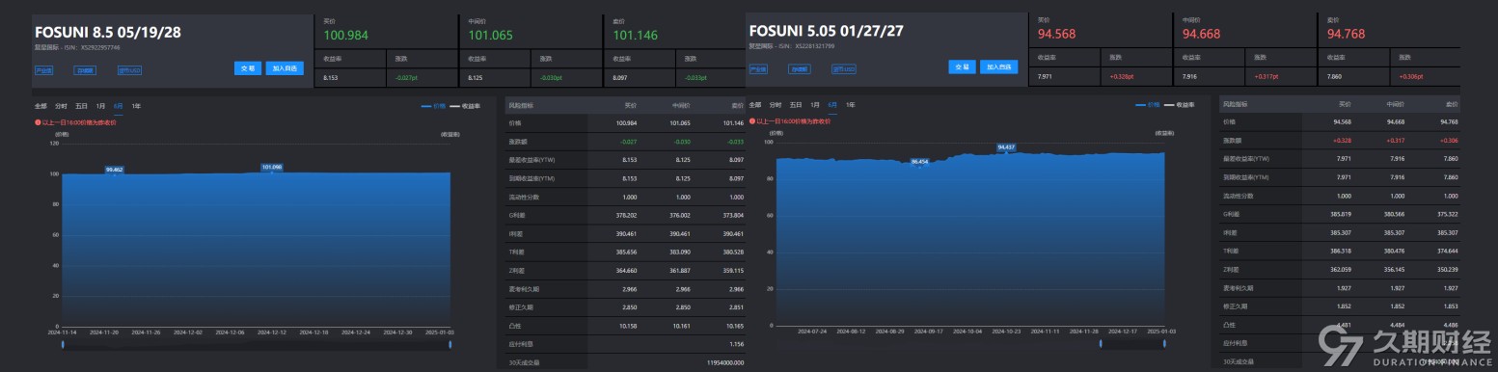Select the 6月 tab on FOSUNI 5.05 chart
The width and height of the screenshot is (1498, 372).
pos(832,104)
